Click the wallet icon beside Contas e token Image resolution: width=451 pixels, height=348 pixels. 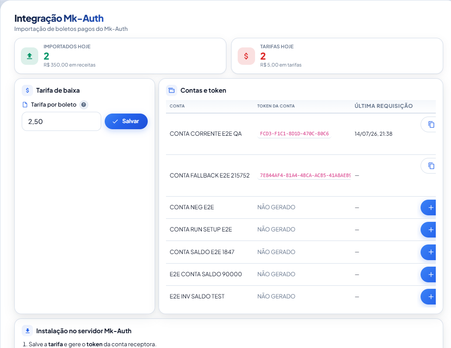[172, 90]
